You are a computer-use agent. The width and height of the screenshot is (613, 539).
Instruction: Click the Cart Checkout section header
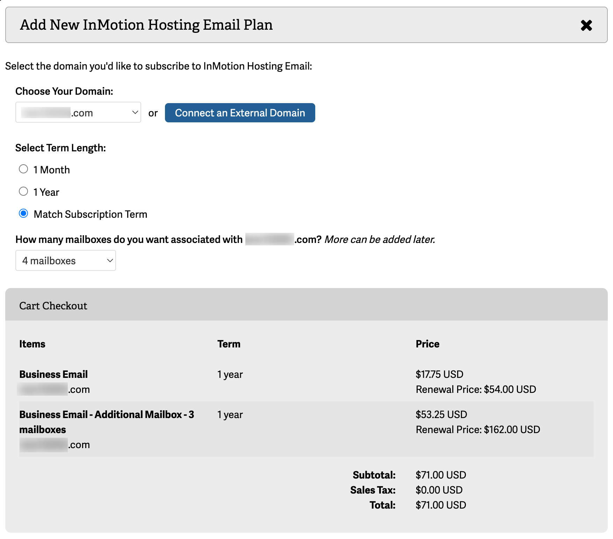(53, 306)
